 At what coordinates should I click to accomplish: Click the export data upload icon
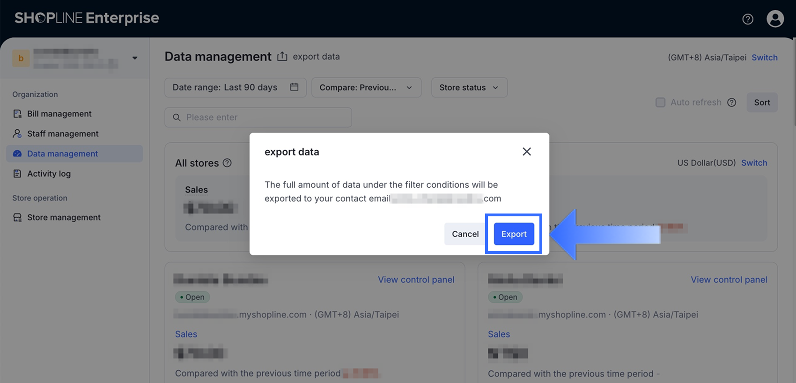pos(282,57)
